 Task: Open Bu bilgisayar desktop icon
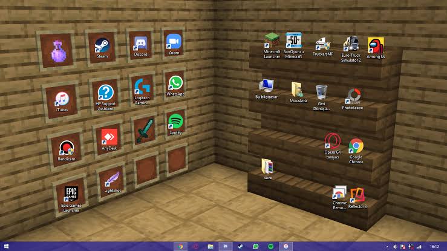(x=266, y=89)
